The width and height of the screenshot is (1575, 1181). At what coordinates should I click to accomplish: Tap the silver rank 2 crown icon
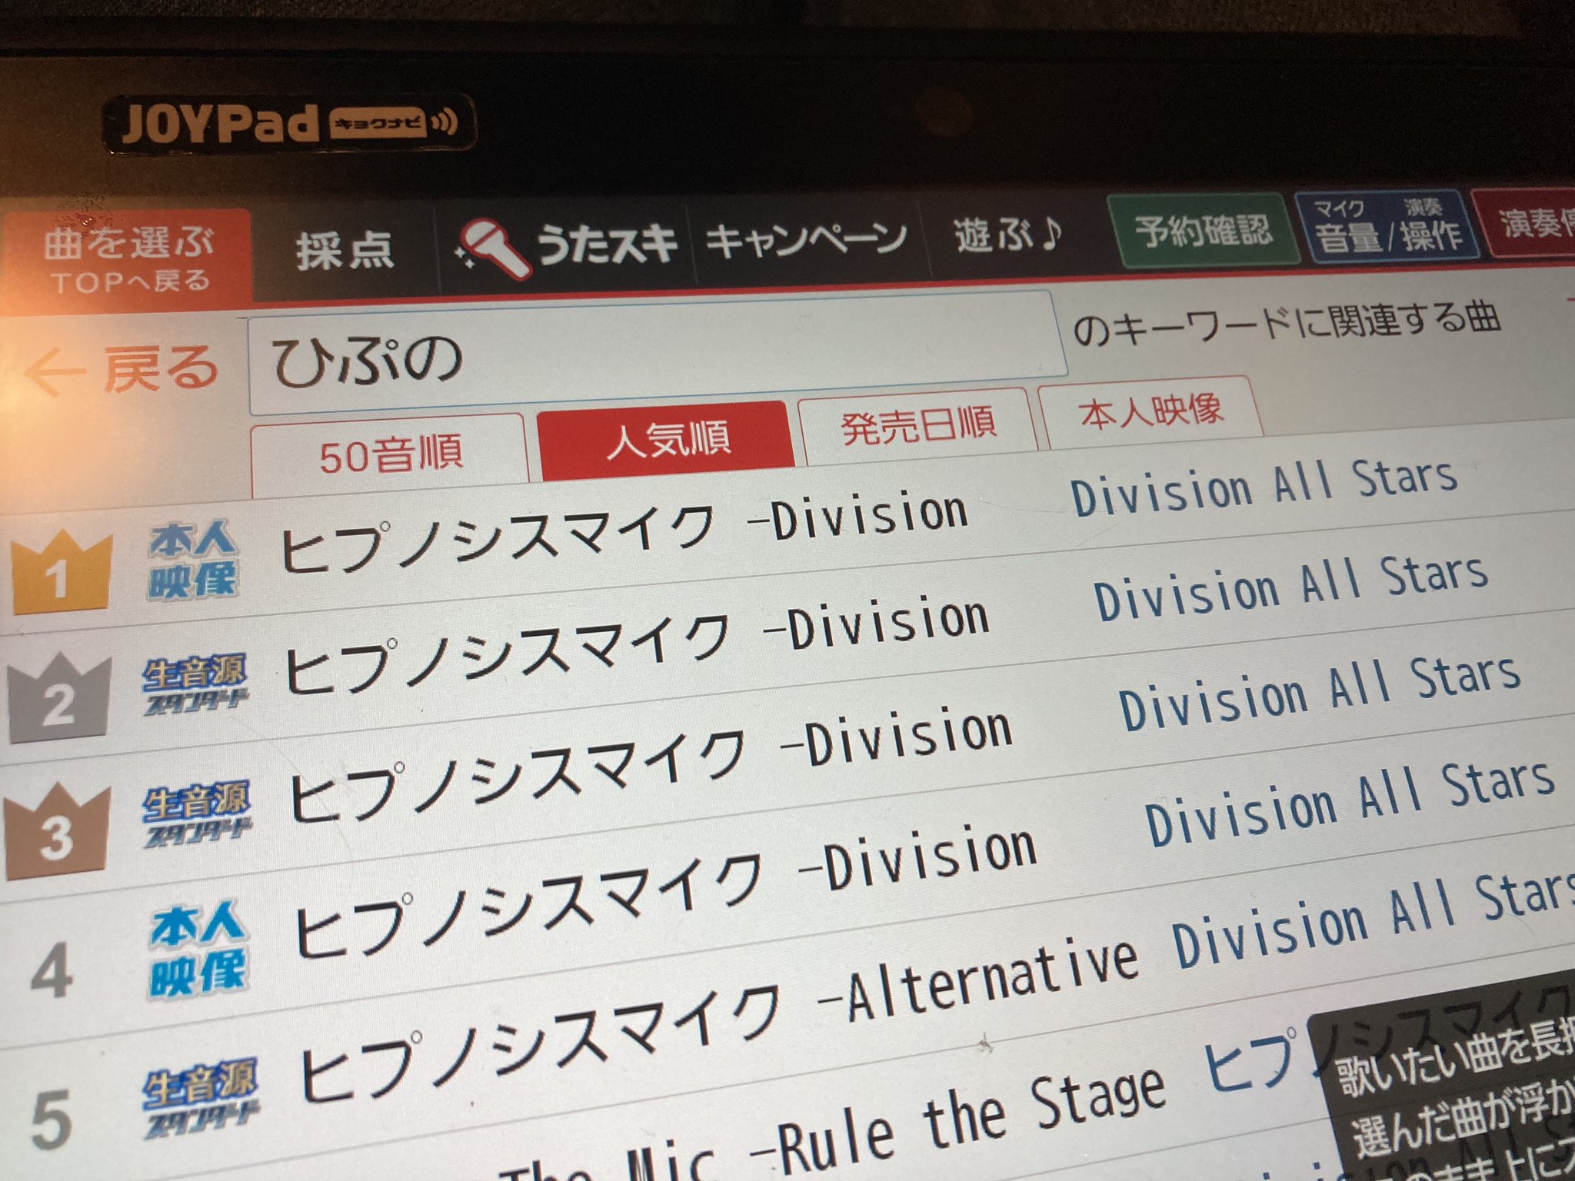[58, 698]
